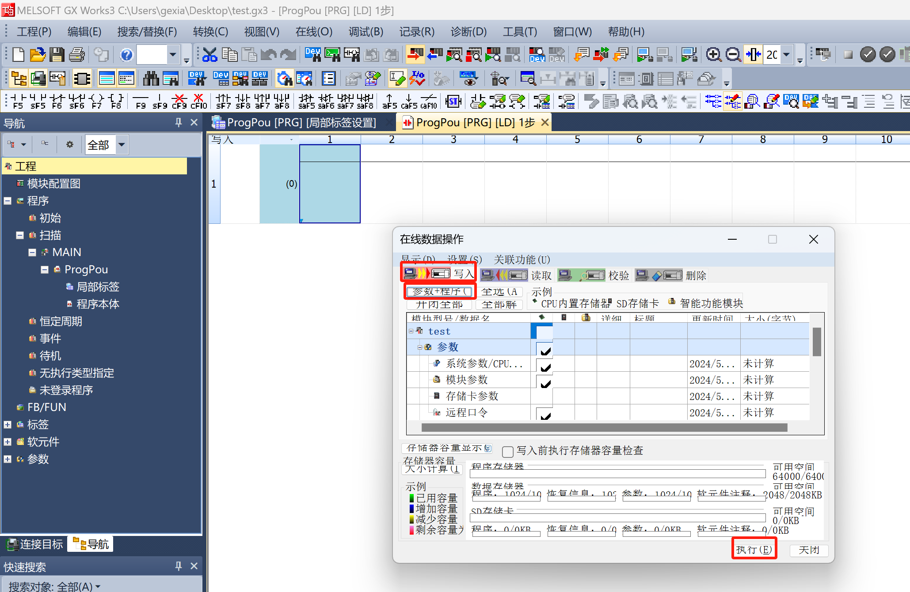Collapse the 程序 tree node
The width and height of the screenshot is (910, 592).
pos(8,201)
